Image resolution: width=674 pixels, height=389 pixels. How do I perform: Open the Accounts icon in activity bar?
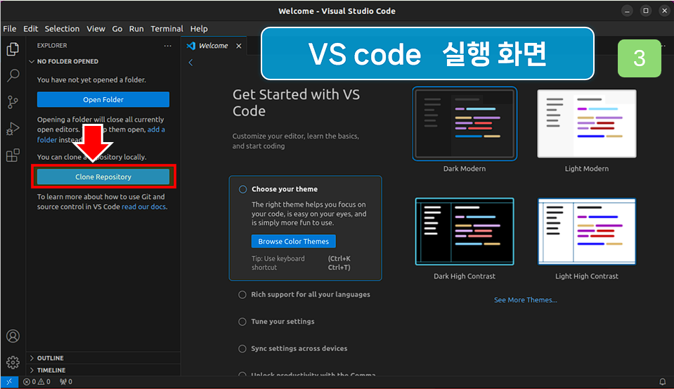click(x=13, y=336)
